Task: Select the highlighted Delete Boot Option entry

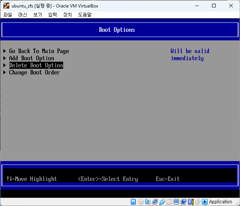Action: pos(36,65)
